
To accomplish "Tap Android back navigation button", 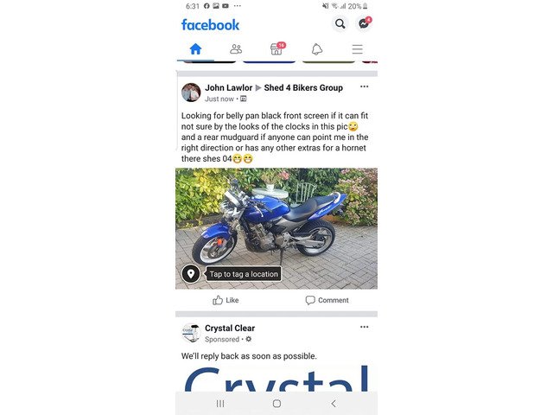I will tap(334, 404).
